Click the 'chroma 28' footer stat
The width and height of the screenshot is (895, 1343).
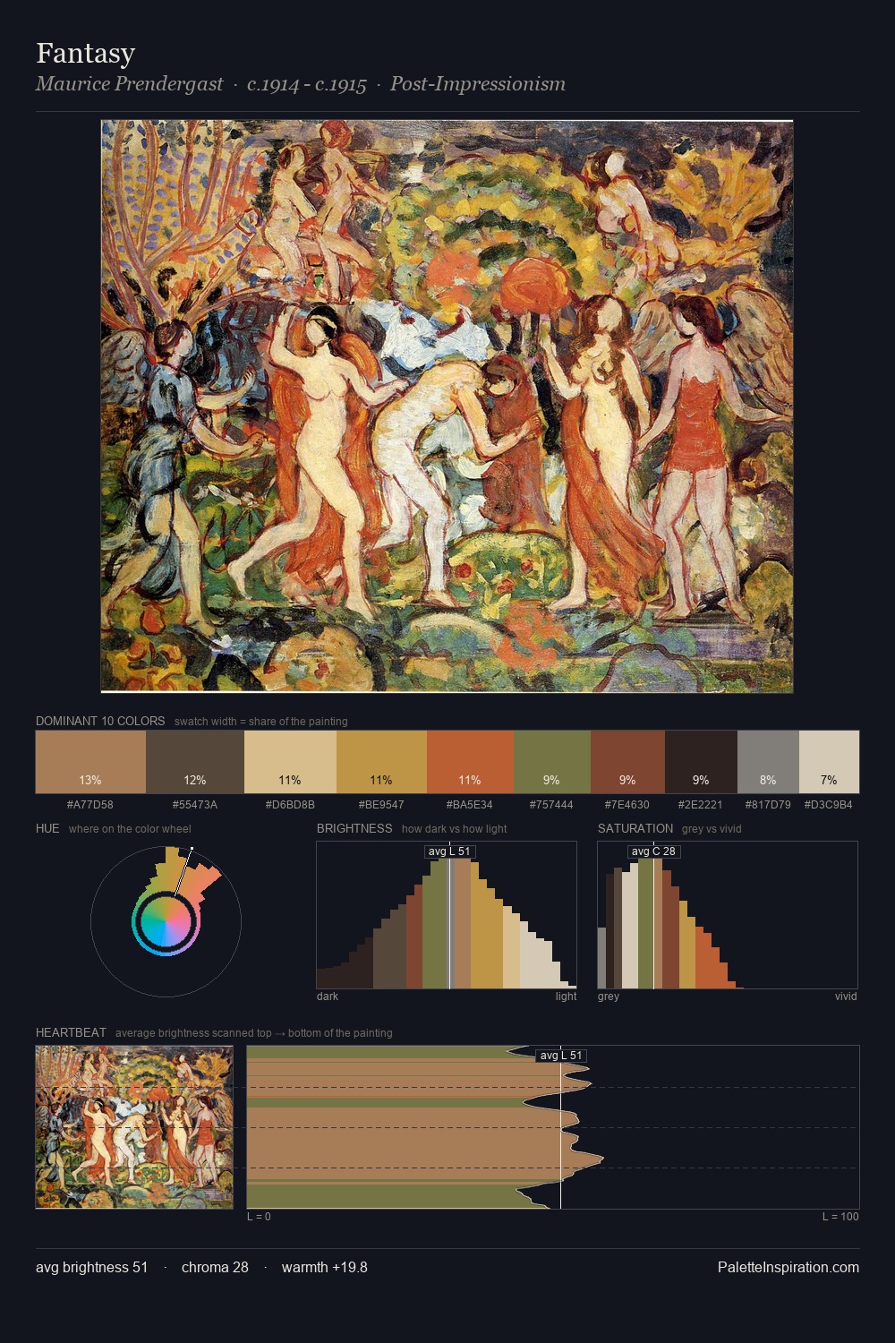point(215,1267)
